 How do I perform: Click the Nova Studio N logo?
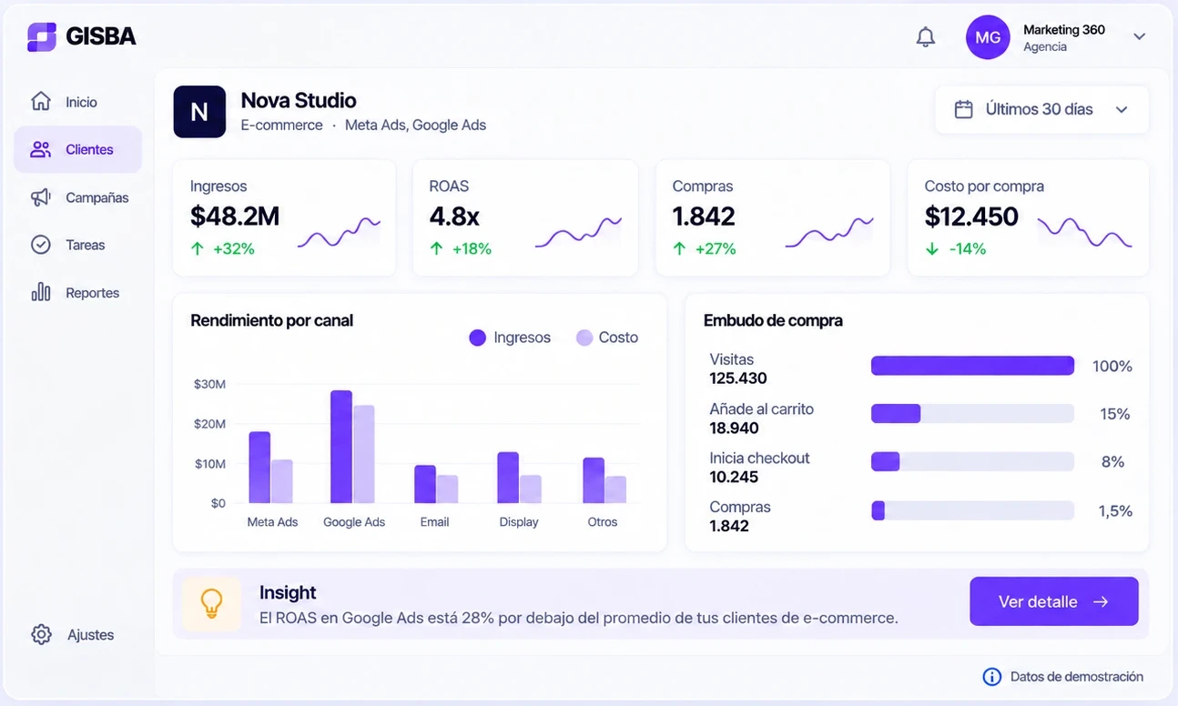199,112
